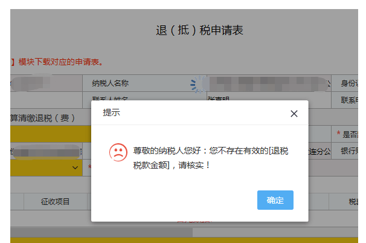Viewport: 366px width, 243px height.
Task: Click the blurred input field above the dropdown
Action: pyautogui.click(x=46, y=151)
